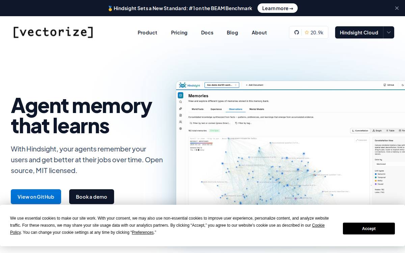Screen dimensions: 405x253
Task: Click the vectorize logo
Action: pyautogui.click(x=53, y=32)
